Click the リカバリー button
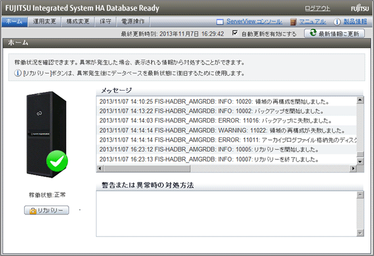 point(47,210)
